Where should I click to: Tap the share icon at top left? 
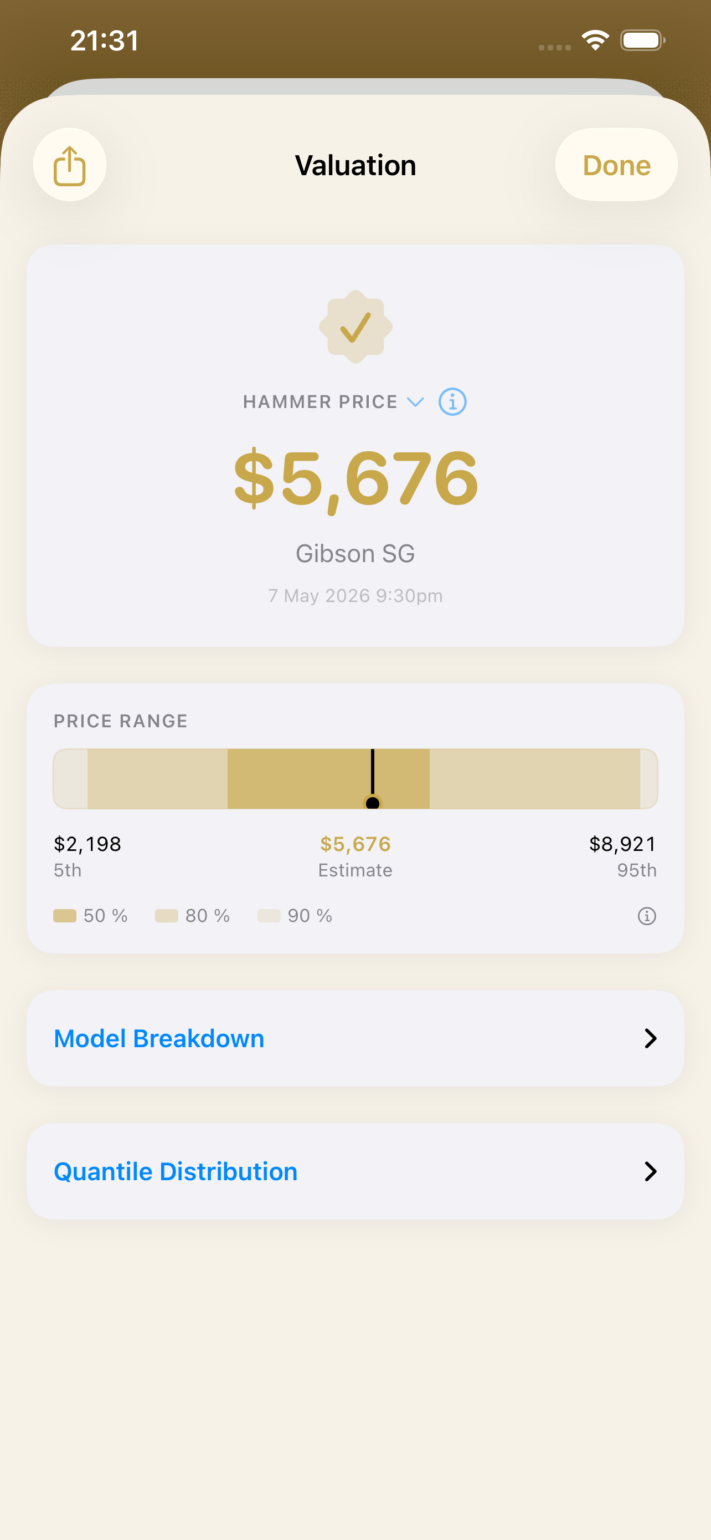click(70, 165)
